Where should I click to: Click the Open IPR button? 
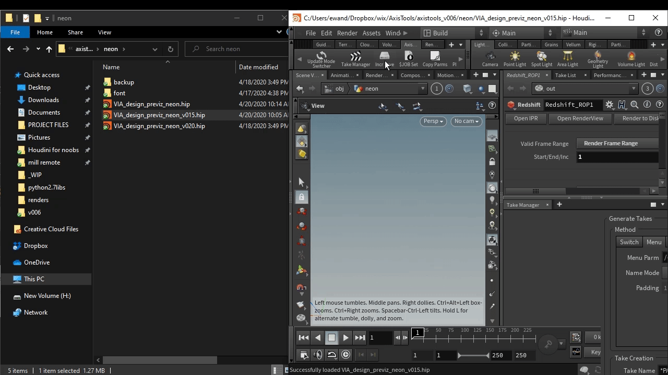pyautogui.click(x=526, y=118)
